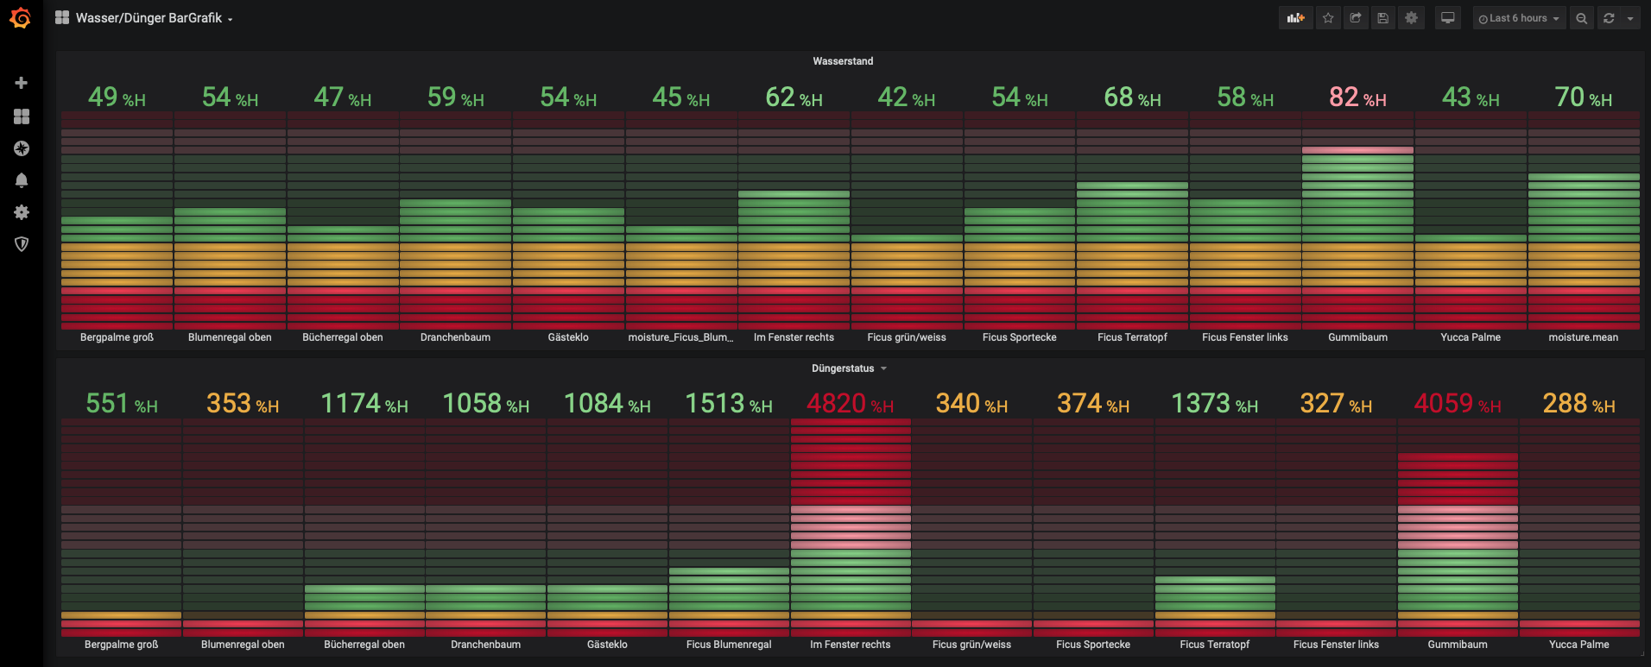Save the dashboard with the disk icon
This screenshot has height=667, width=1651.
click(x=1383, y=18)
